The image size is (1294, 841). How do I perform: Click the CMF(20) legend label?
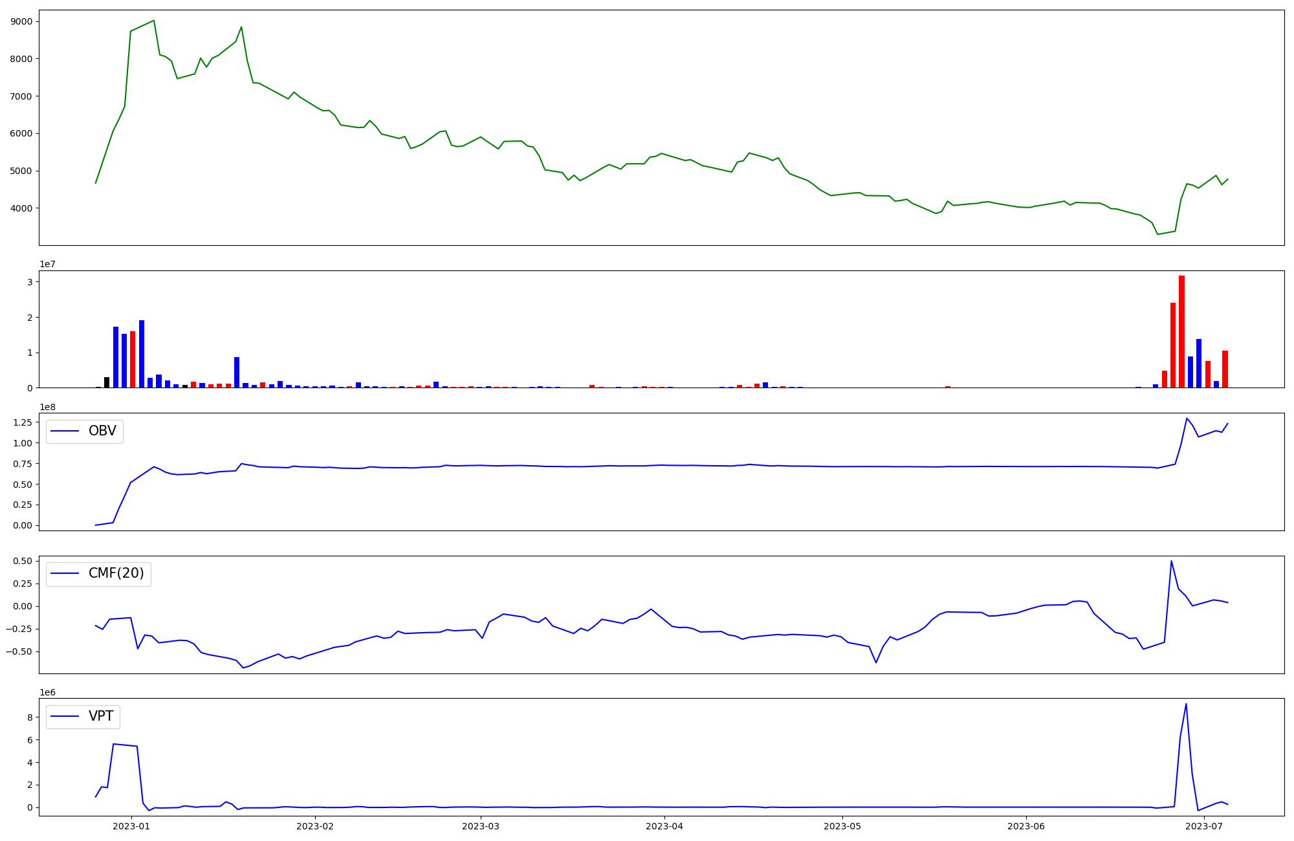(x=116, y=573)
